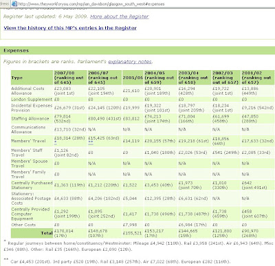Click 'Stationery: Associated Postage Costs' row label
Image resolution: width=275 pixels, height=266 pixels.
click(x=31, y=199)
